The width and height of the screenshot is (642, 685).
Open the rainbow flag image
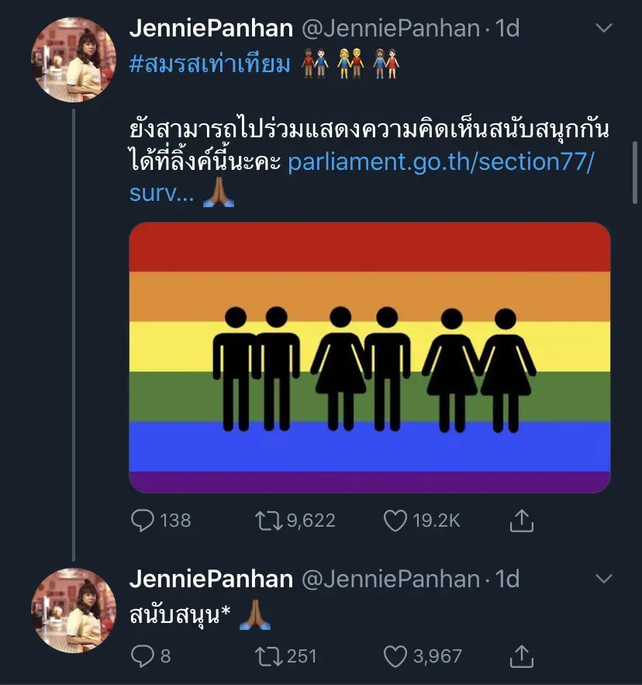click(369, 358)
